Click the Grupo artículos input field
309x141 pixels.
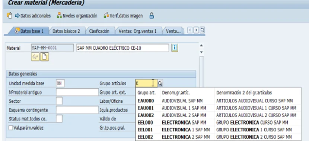point(146,83)
